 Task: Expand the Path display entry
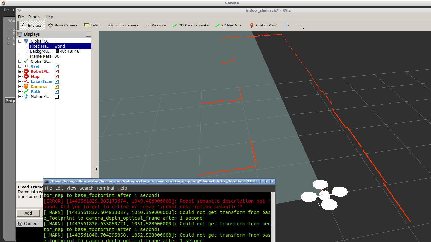[x=20, y=92]
